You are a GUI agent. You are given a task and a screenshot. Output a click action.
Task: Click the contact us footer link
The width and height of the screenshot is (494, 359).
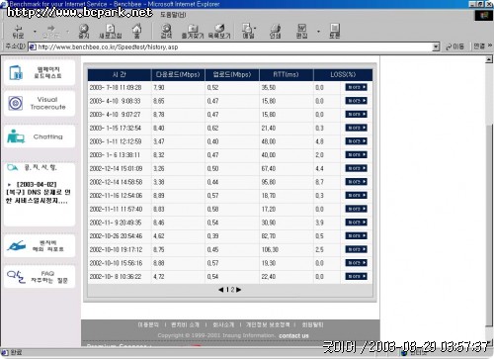click(293, 335)
